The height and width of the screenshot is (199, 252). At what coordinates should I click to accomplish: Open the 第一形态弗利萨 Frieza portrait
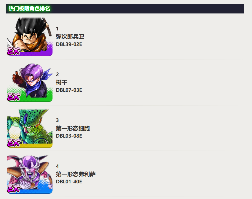coord(30,174)
